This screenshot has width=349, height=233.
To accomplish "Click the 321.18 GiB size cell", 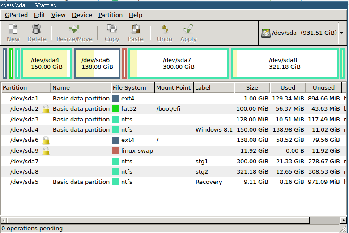I will pyautogui.click(x=252, y=172).
